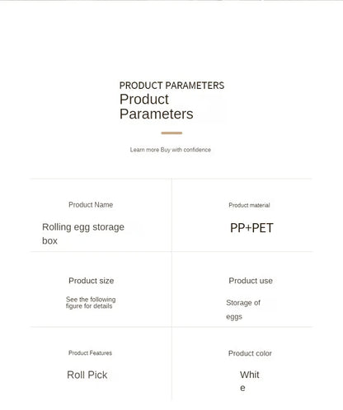Click the Roll Pick feature value
Screen dimensions: 343x410
click(87, 375)
